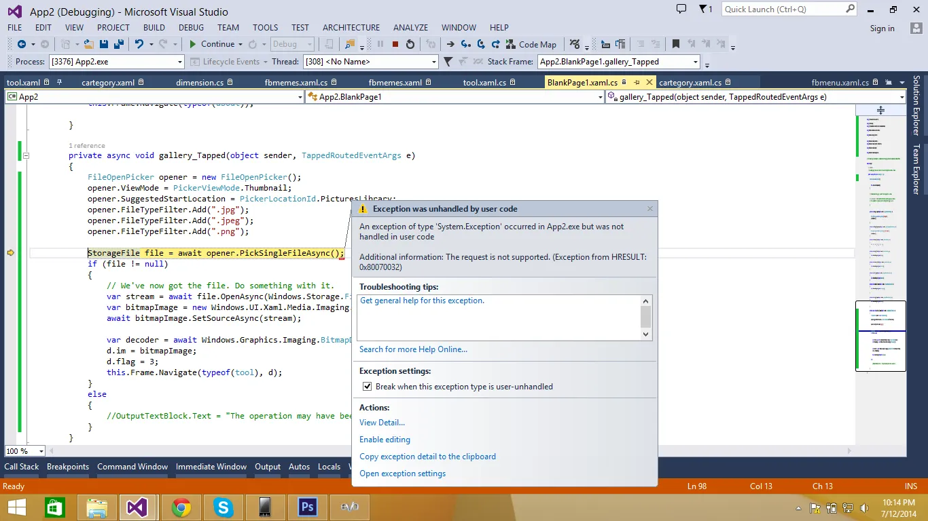Click the Save floppy disk icon
This screenshot has width=928, height=521.
coord(104,44)
